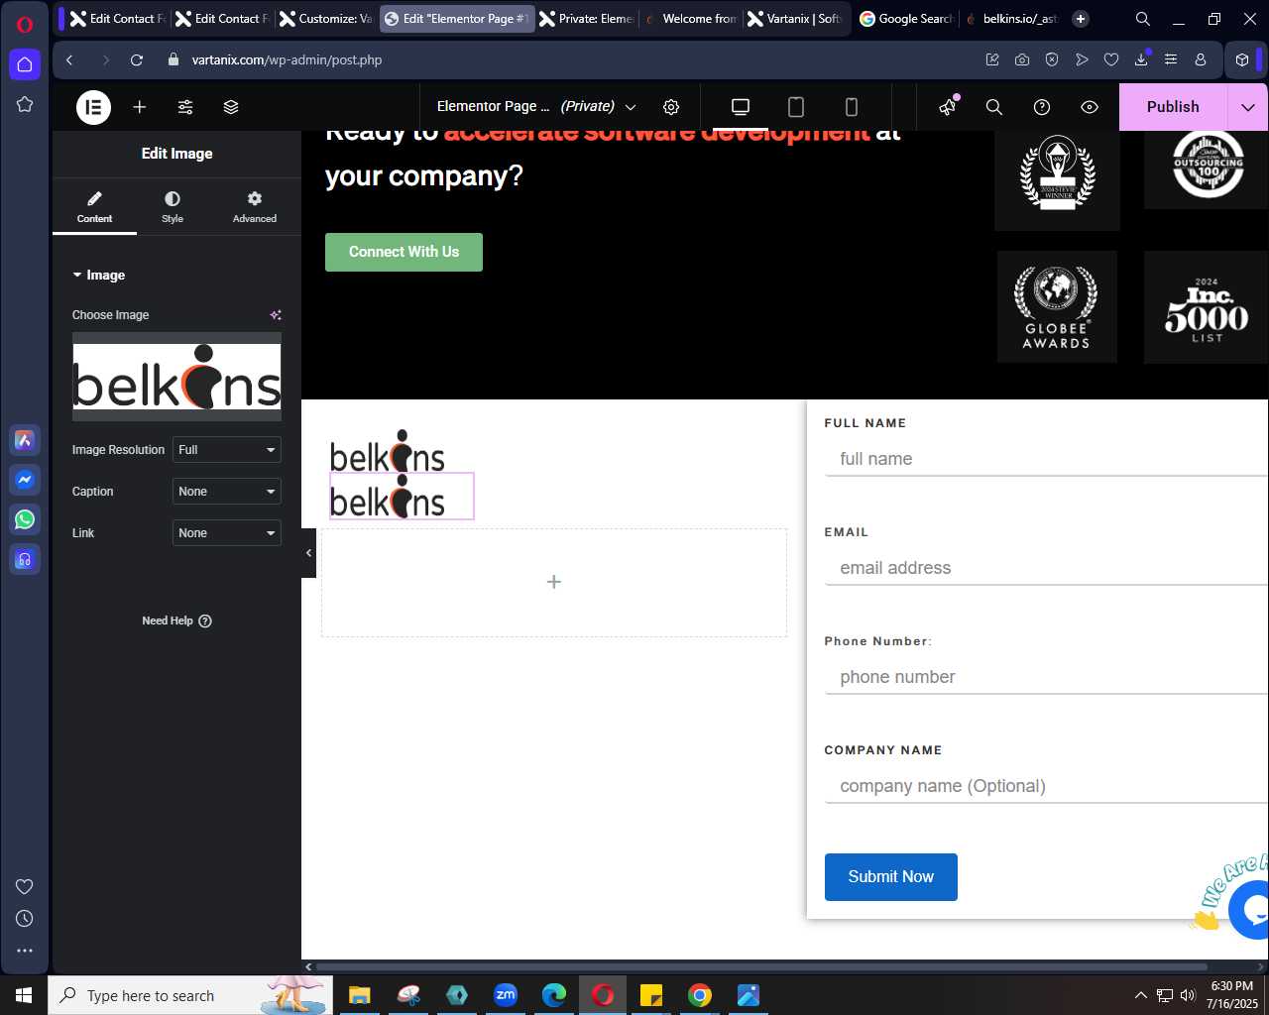1269x1015 pixels.
Task: Open the Image Resolution dropdown
Action: tap(227, 450)
